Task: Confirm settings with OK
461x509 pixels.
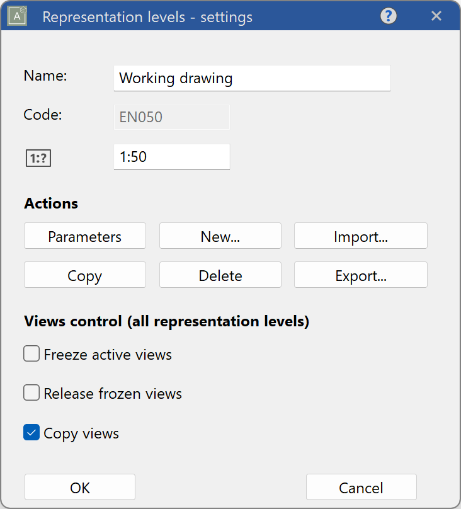Action: pos(79,487)
